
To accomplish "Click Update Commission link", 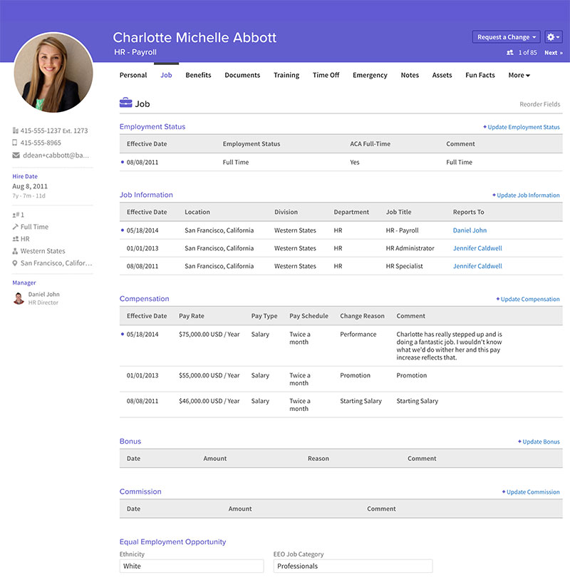I will (531, 492).
